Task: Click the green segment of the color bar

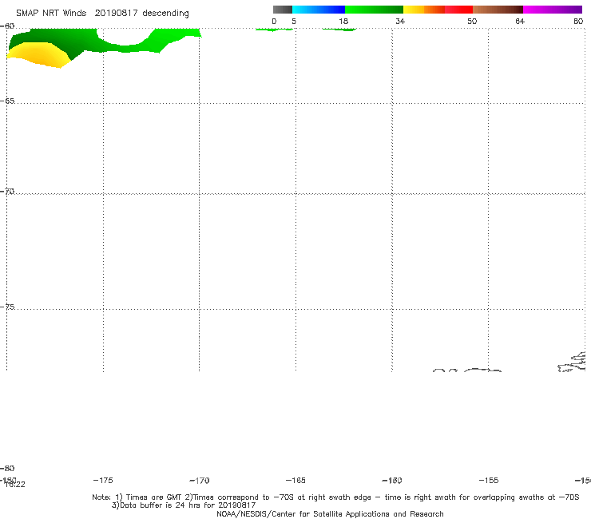Action: pos(374,10)
